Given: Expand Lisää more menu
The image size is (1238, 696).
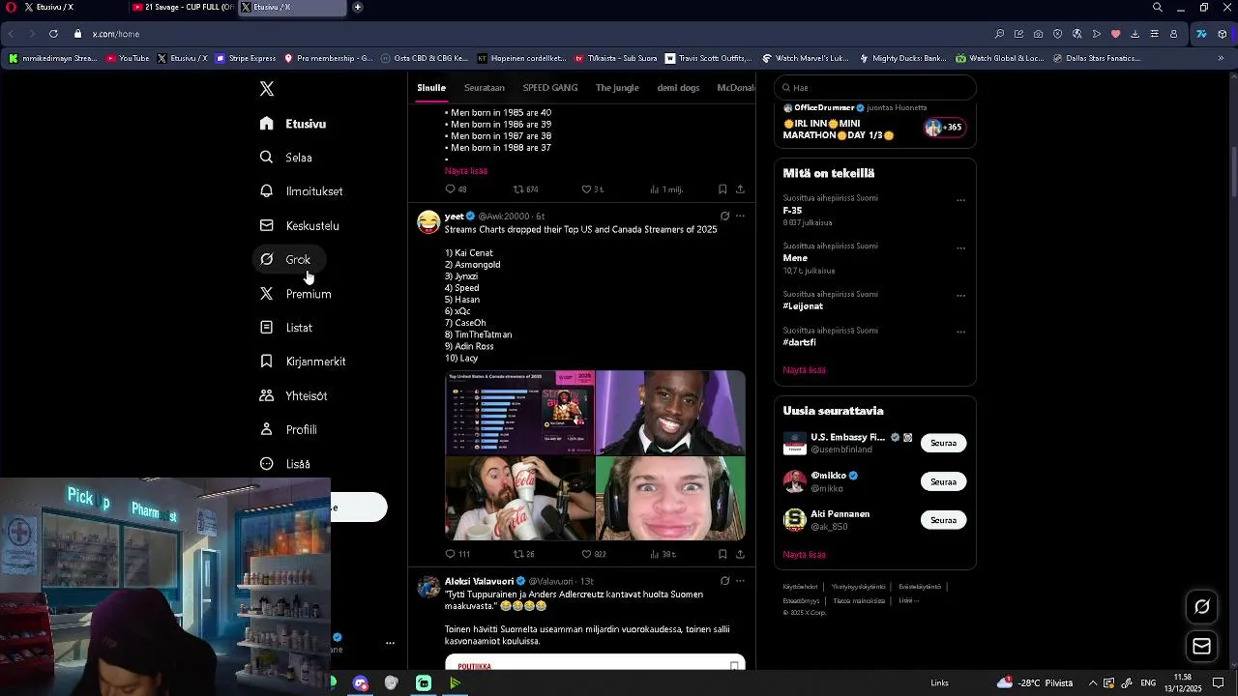Looking at the screenshot, I should (285, 464).
